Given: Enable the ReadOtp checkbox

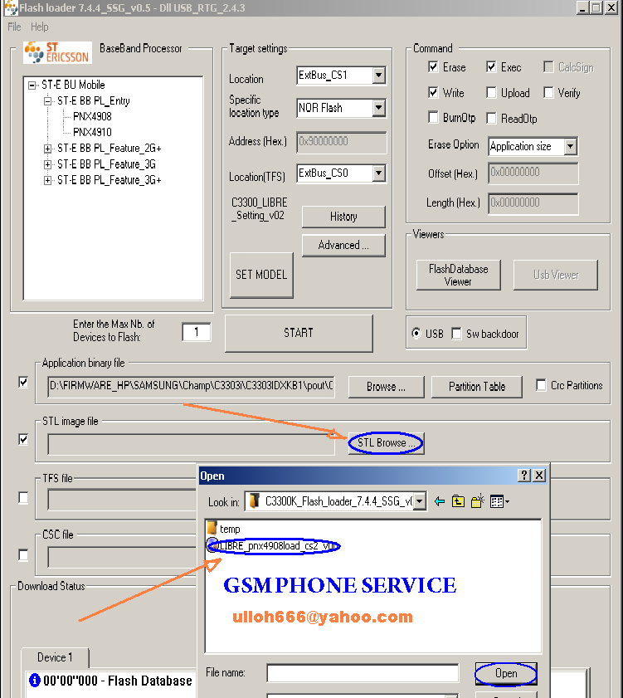Looking at the screenshot, I should click(491, 118).
